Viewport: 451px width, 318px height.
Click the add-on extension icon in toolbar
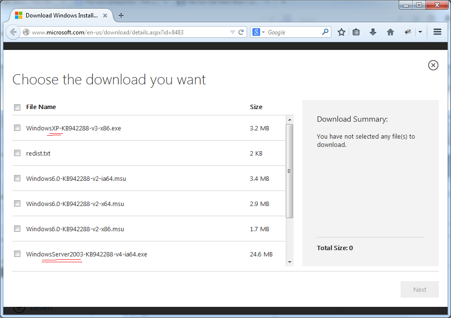[x=408, y=32]
